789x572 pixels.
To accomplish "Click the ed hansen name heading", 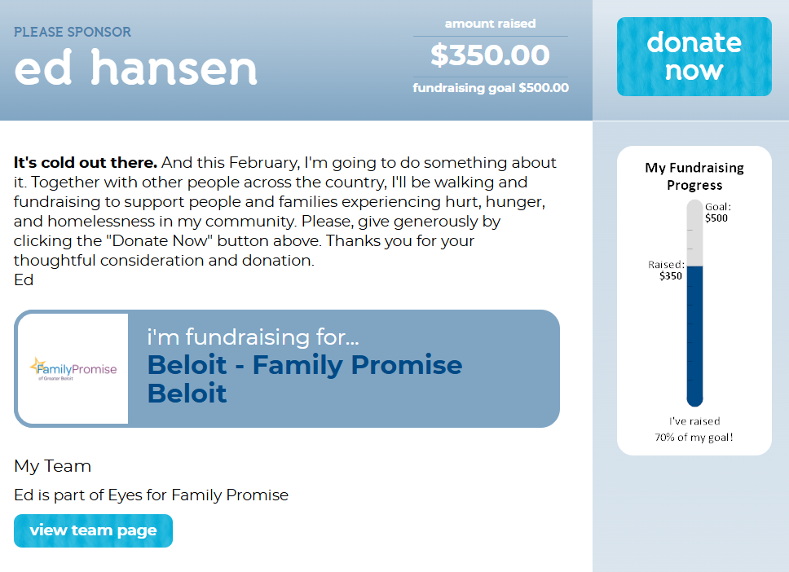I will (x=135, y=68).
